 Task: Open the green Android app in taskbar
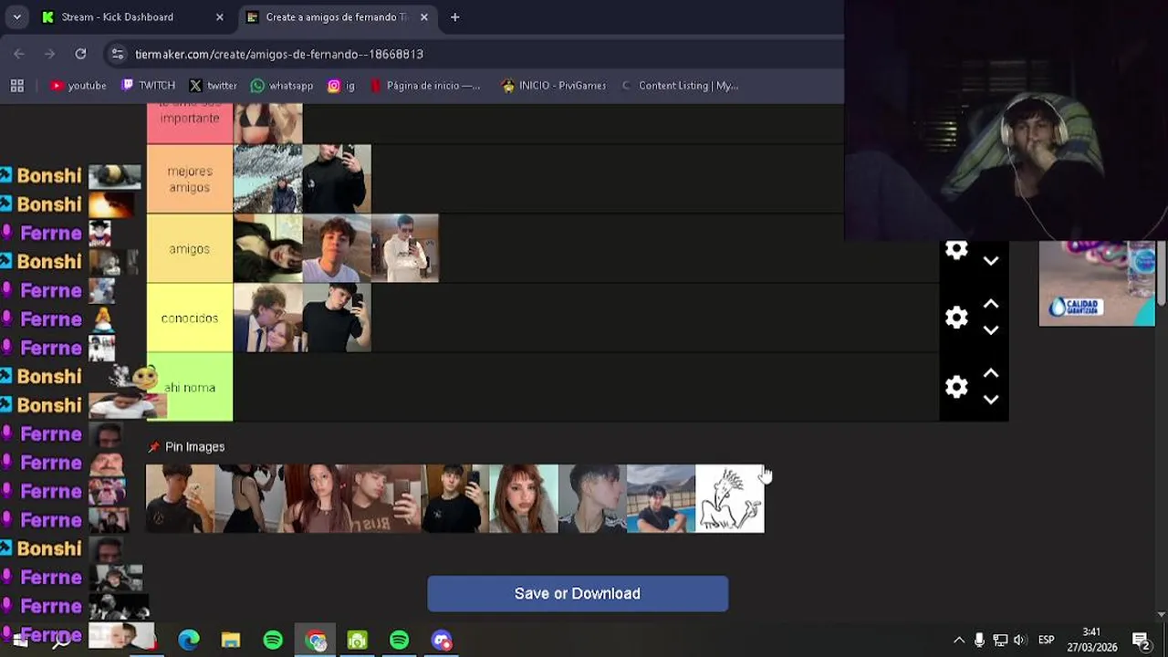pos(357,640)
